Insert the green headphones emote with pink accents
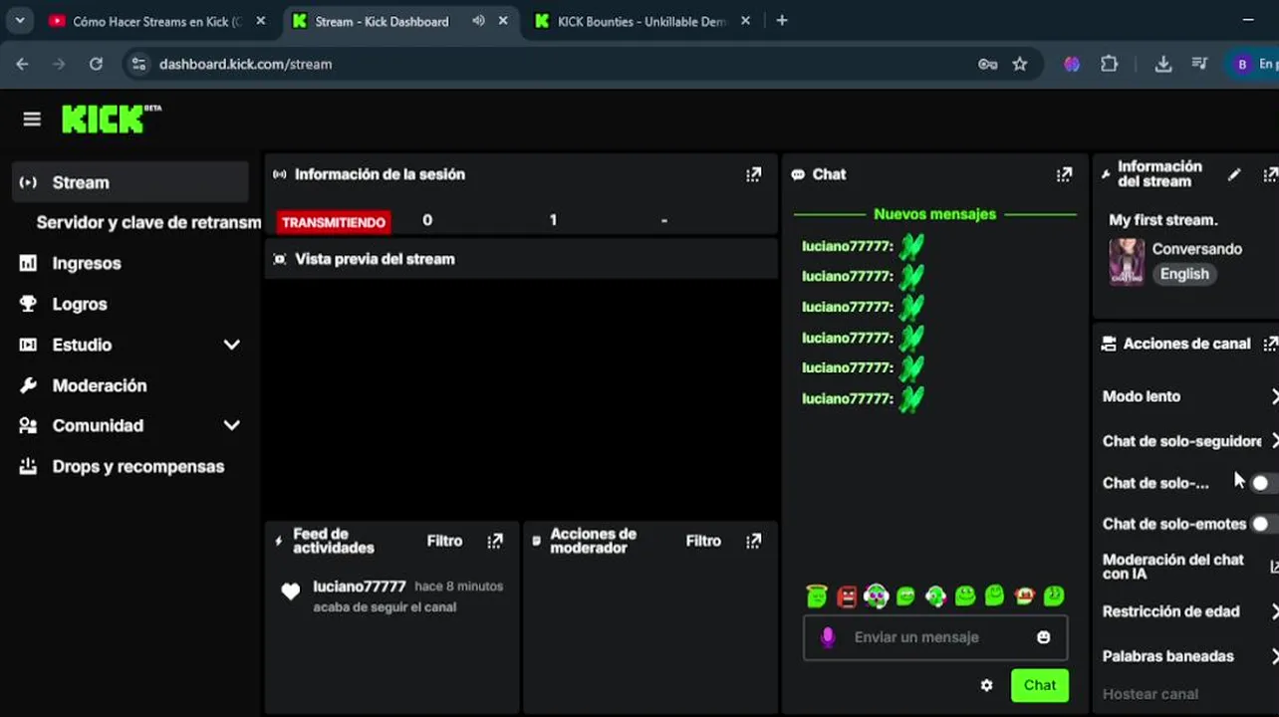The image size is (1279, 717). coord(876,596)
